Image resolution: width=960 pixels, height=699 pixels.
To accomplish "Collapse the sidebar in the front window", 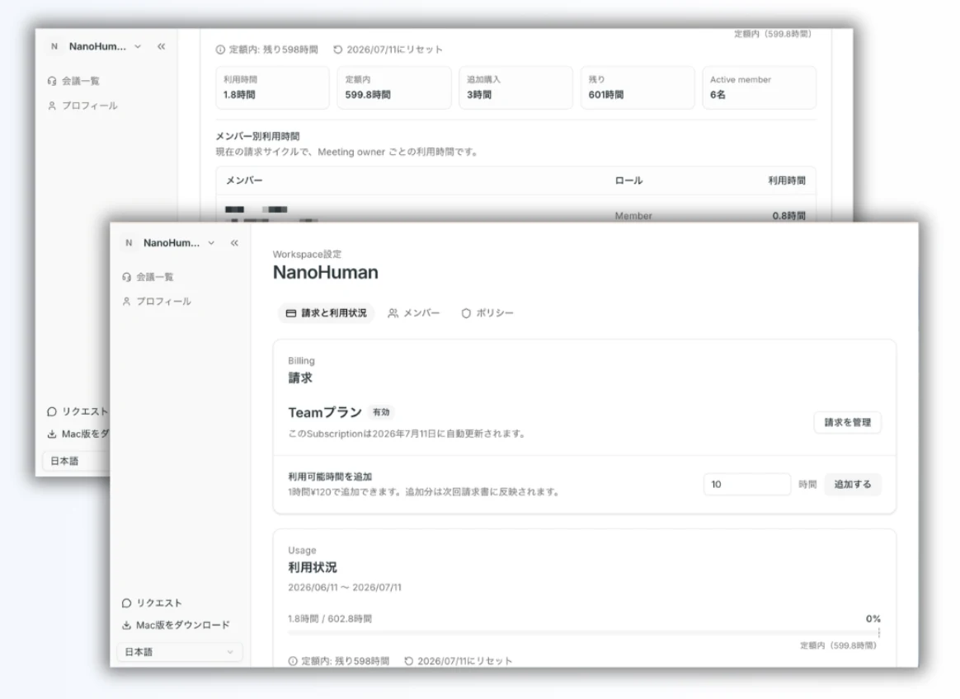I will [234, 243].
